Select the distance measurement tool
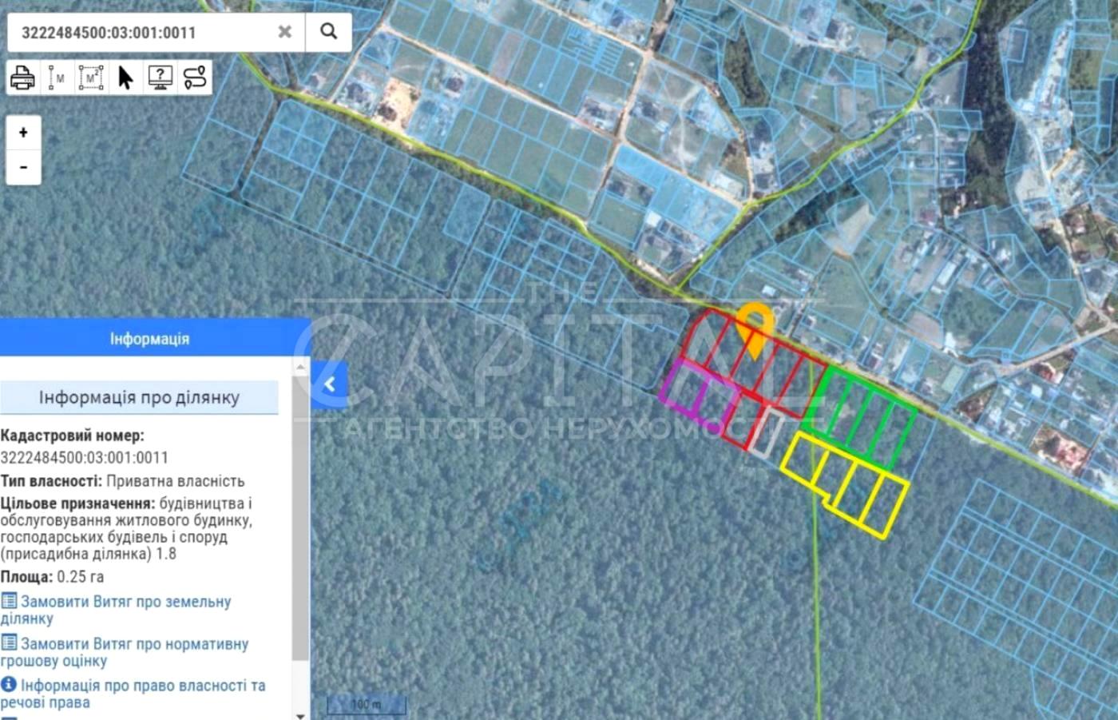The width and height of the screenshot is (1118, 720). point(57,78)
